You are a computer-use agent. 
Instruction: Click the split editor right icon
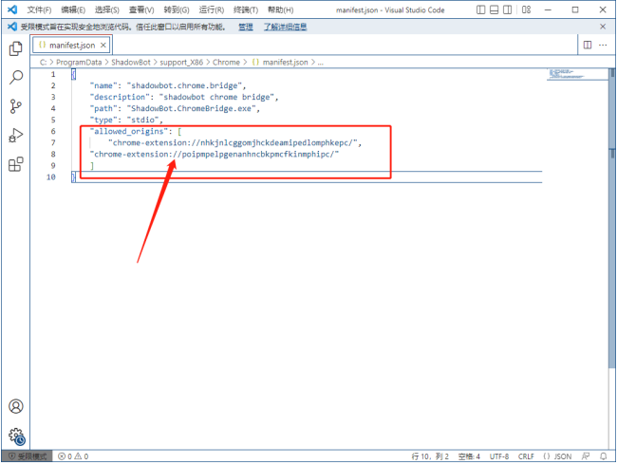[x=589, y=45]
